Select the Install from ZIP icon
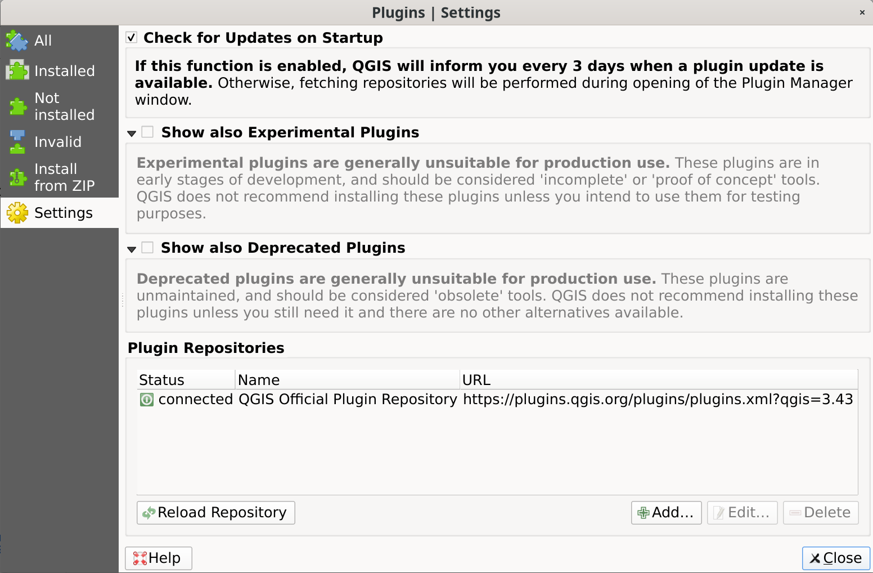 (x=17, y=177)
